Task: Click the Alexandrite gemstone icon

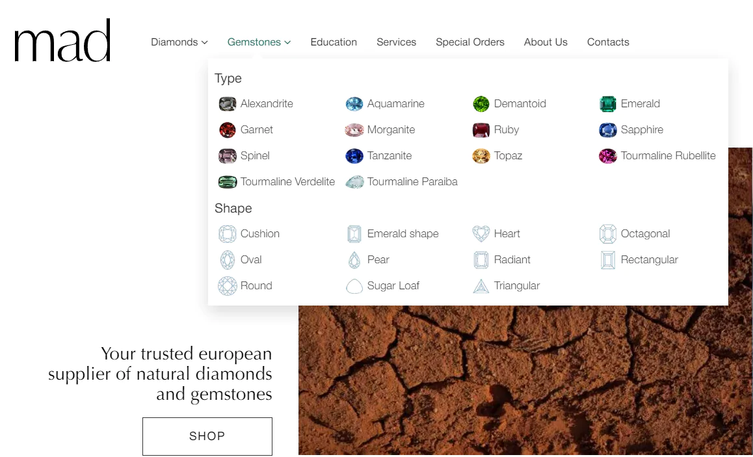Action: point(227,104)
